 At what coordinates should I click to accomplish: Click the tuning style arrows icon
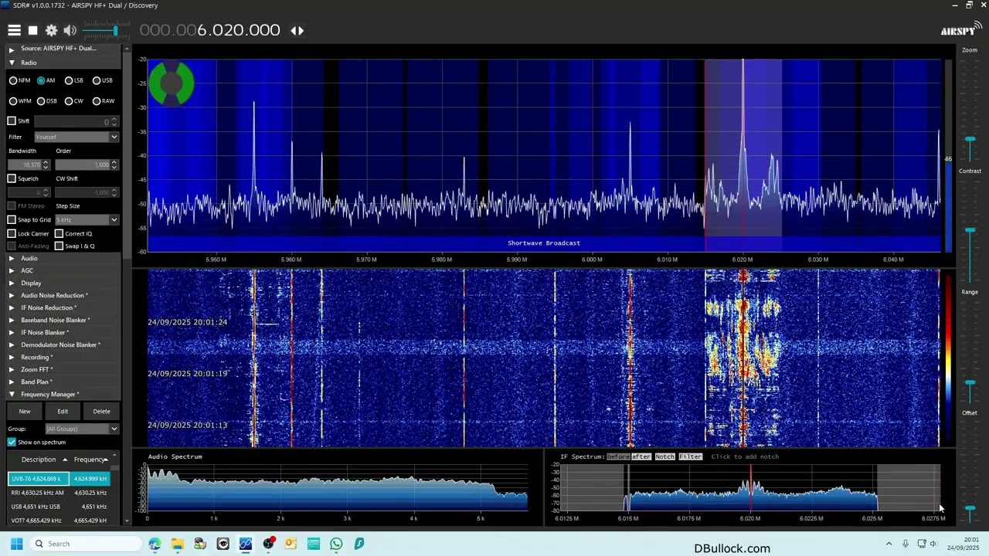coord(297,30)
